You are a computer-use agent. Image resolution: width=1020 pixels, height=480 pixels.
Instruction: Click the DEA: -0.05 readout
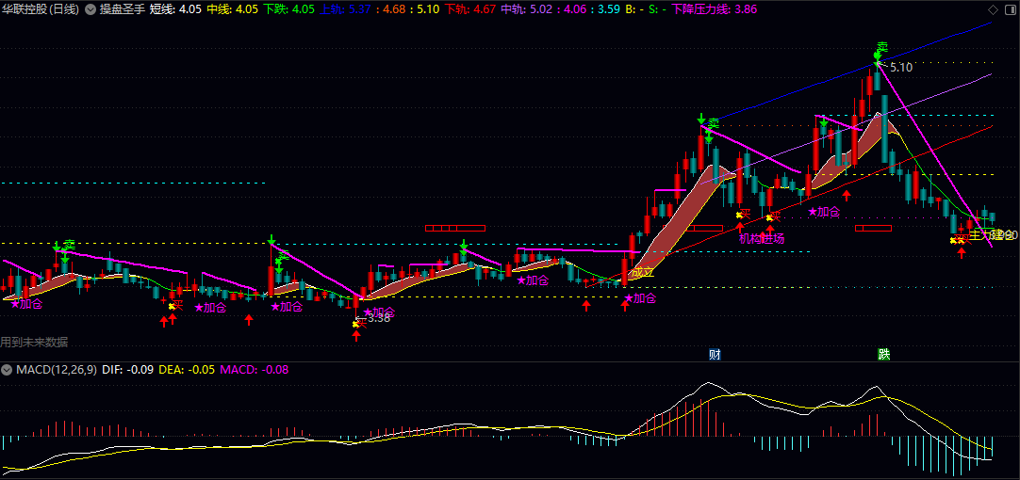186,370
